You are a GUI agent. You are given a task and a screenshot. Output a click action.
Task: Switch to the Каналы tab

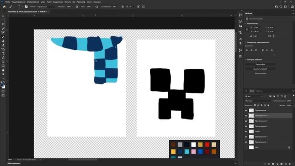pyautogui.click(x=260, y=91)
